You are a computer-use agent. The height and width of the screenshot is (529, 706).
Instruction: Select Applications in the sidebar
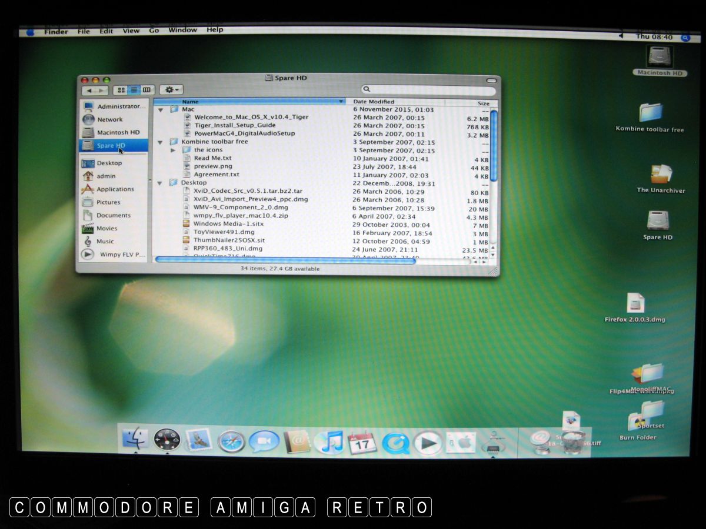pos(115,189)
